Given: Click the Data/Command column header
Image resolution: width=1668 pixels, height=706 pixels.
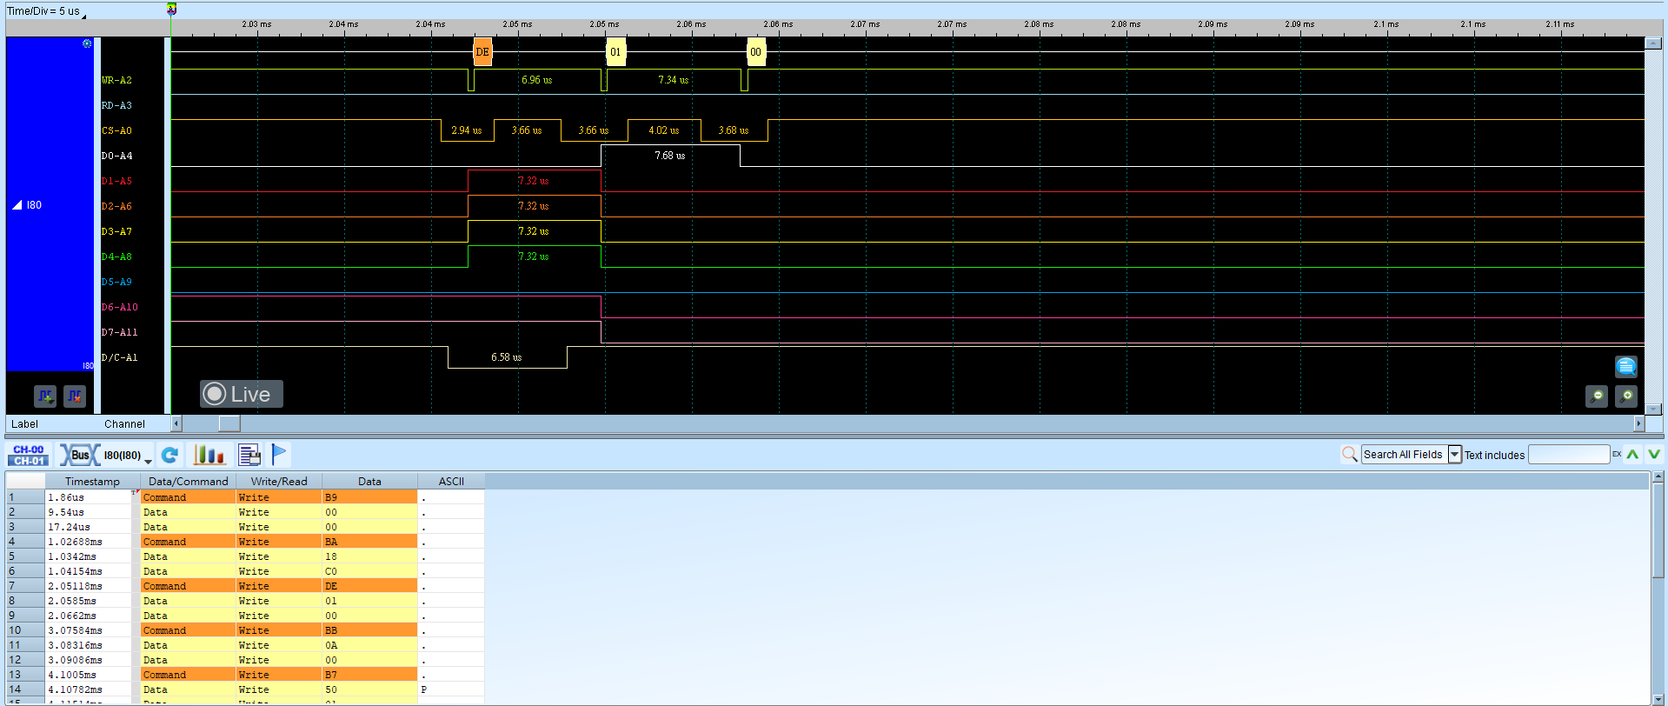Looking at the screenshot, I should click(188, 481).
